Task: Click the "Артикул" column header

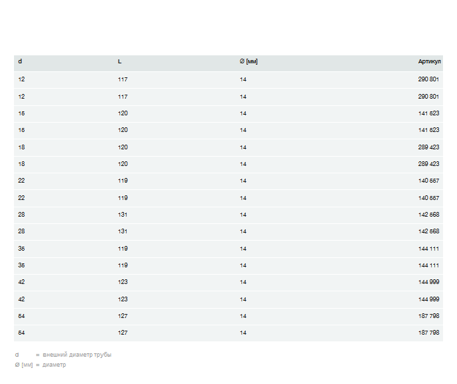Action: (429, 62)
